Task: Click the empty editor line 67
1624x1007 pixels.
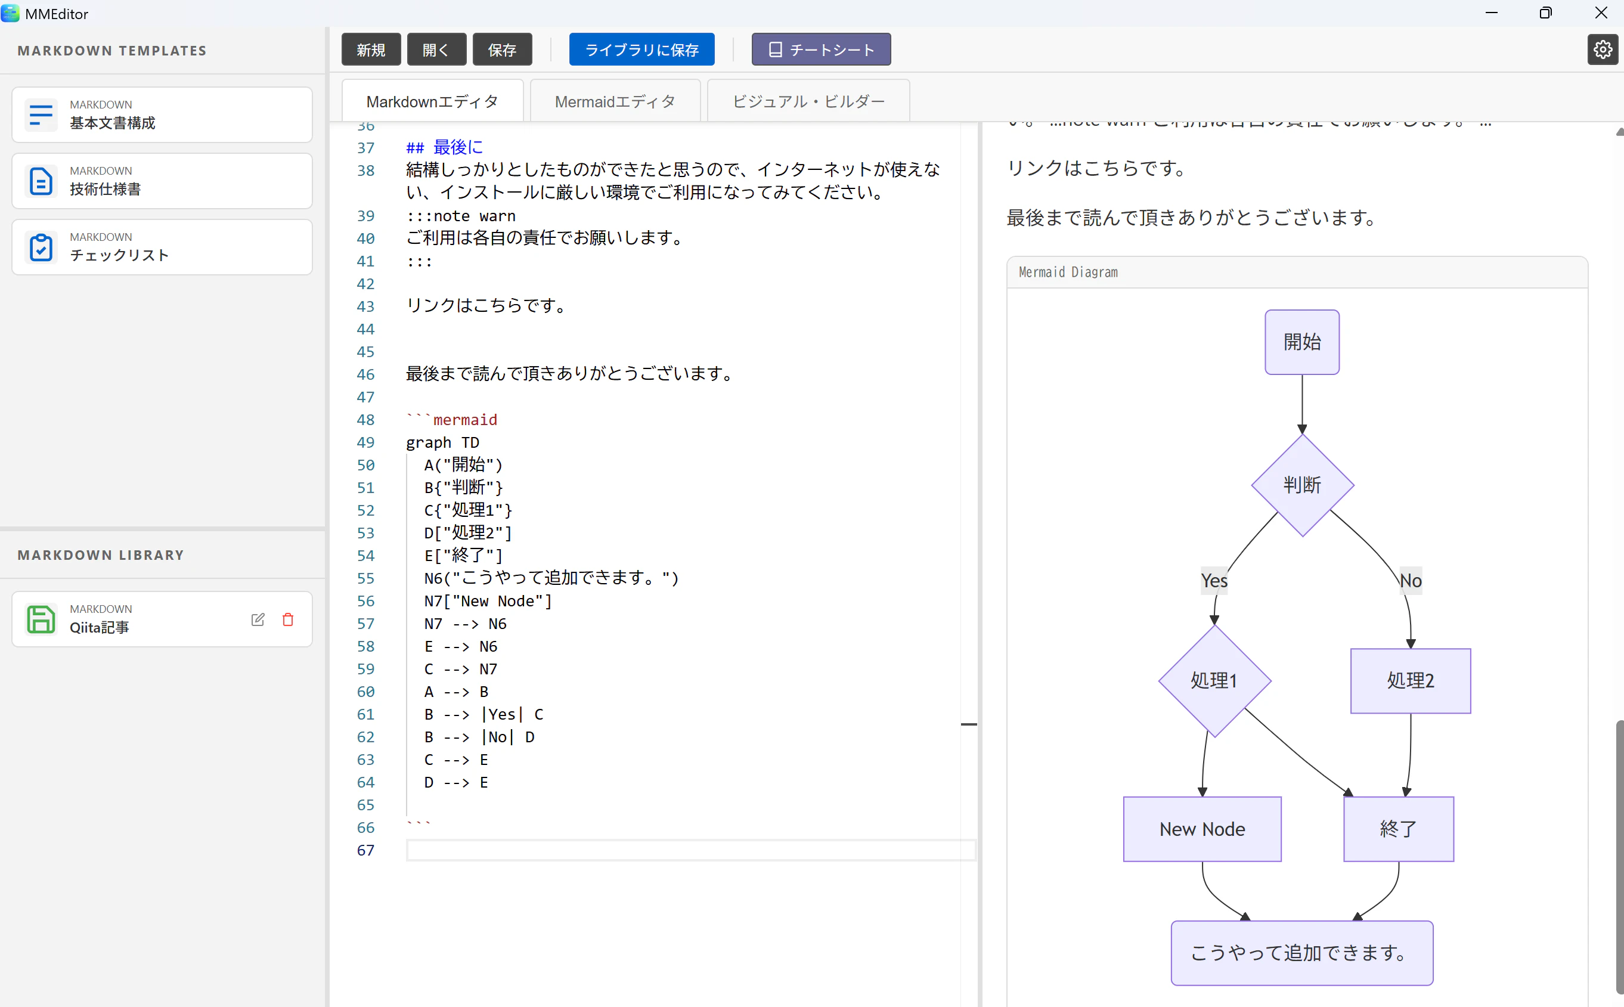Action: pos(690,850)
